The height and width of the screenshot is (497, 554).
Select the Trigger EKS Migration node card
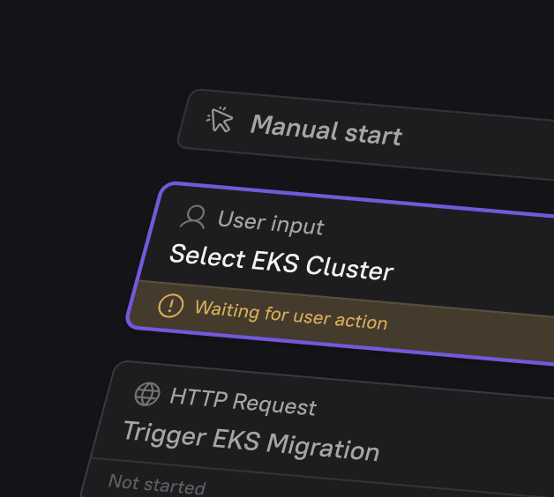tap(317, 429)
